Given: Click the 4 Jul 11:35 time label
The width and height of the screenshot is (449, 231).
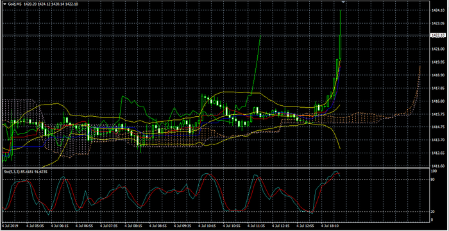Looking at the screenshot, I should [x=257, y=226].
